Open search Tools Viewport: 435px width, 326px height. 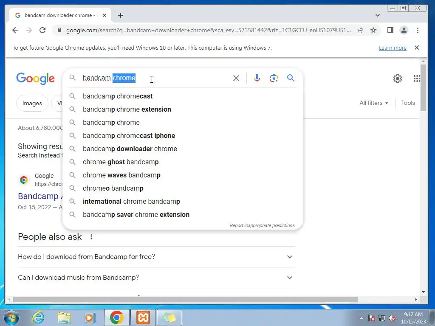[x=408, y=103]
